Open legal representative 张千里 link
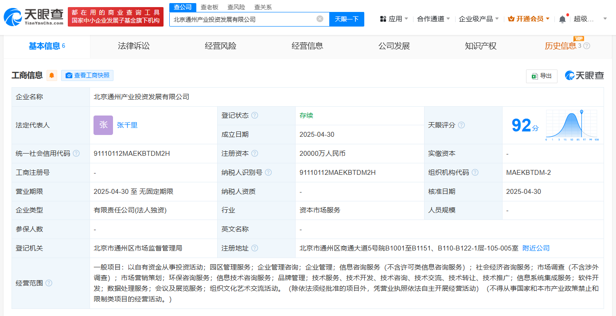616x316 pixels. click(x=127, y=125)
